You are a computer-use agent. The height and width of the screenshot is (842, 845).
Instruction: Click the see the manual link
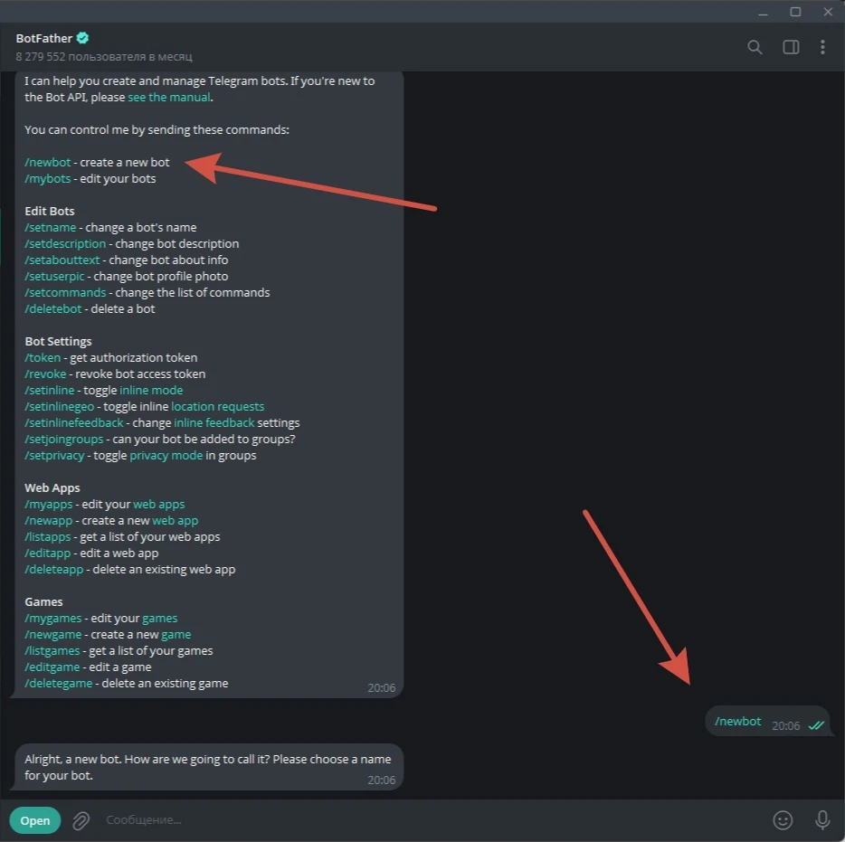(168, 98)
